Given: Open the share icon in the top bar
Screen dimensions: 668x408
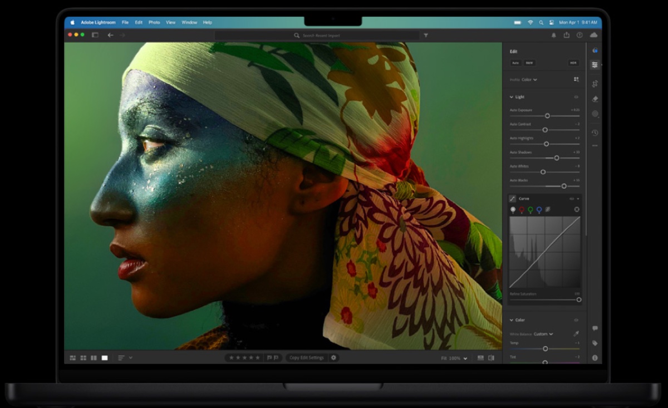Looking at the screenshot, I should coord(567,35).
